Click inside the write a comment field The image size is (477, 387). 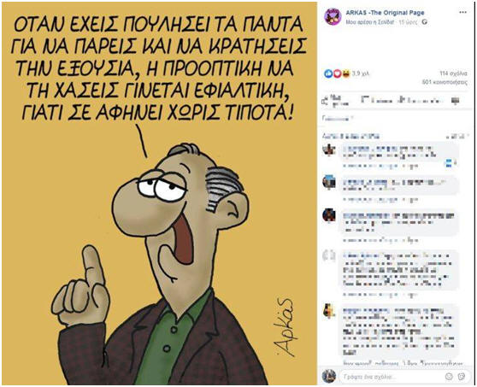pyautogui.click(x=392, y=377)
